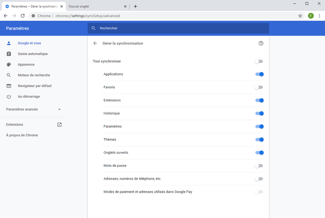Click the Tout synchroniser label
This screenshot has height=218, width=325.
coord(107,61)
